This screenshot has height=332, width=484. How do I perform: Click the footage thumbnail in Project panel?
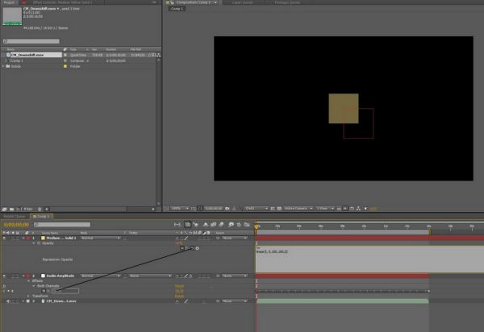(12, 15)
